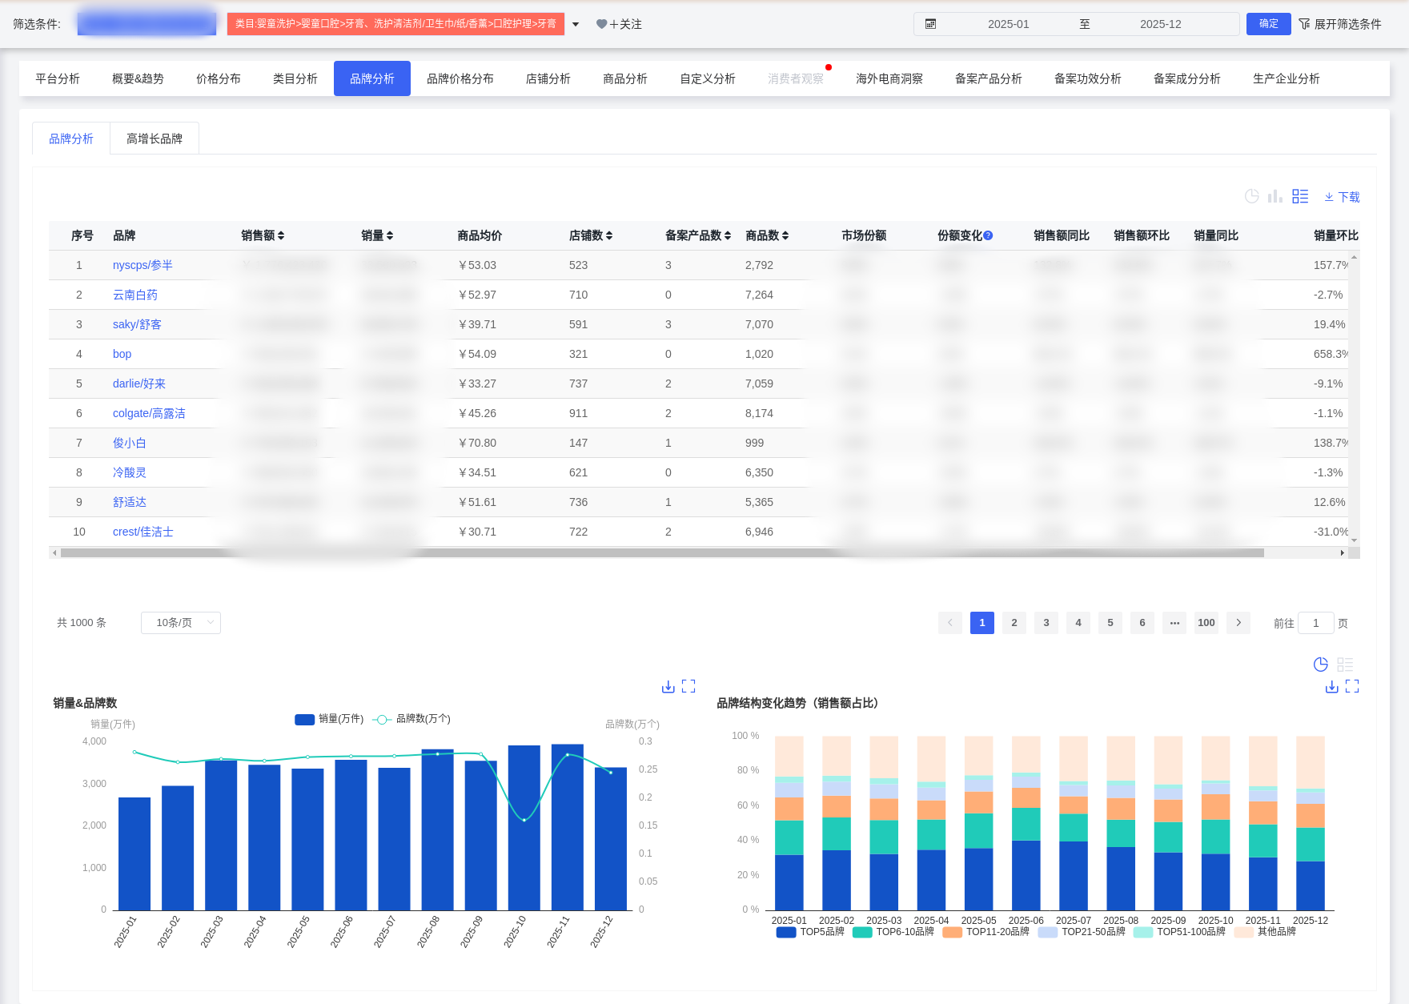Click the 确定 confirm button
The image size is (1409, 1004).
tap(1268, 24)
